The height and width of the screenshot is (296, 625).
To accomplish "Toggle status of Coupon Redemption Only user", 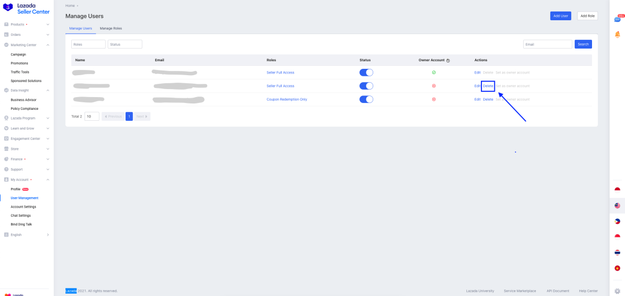I will (366, 99).
